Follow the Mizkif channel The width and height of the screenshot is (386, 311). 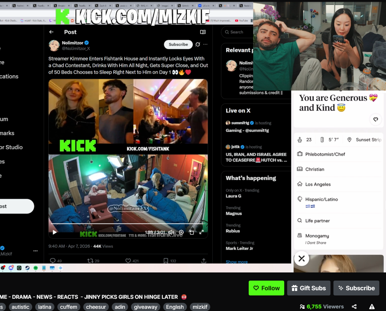click(266, 288)
